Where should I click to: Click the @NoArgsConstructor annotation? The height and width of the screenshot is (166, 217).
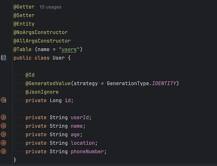click(x=40, y=32)
